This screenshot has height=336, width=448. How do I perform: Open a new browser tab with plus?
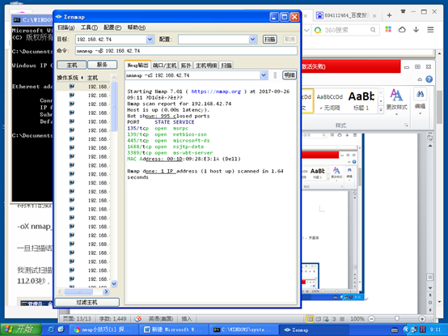pyautogui.click(x=389, y=15)
